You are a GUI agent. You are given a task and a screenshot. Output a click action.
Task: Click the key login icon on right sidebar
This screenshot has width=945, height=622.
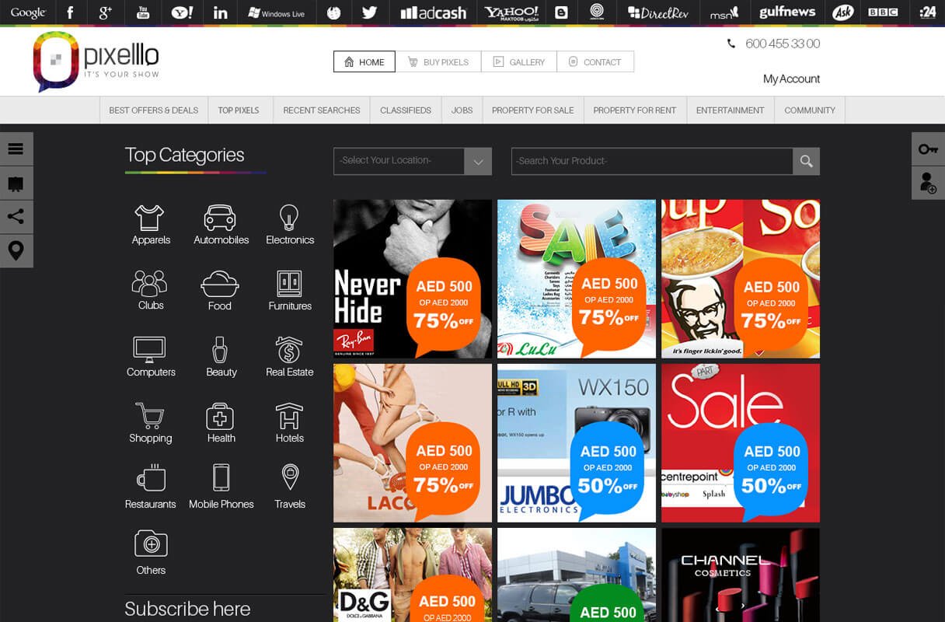[928, 148]
